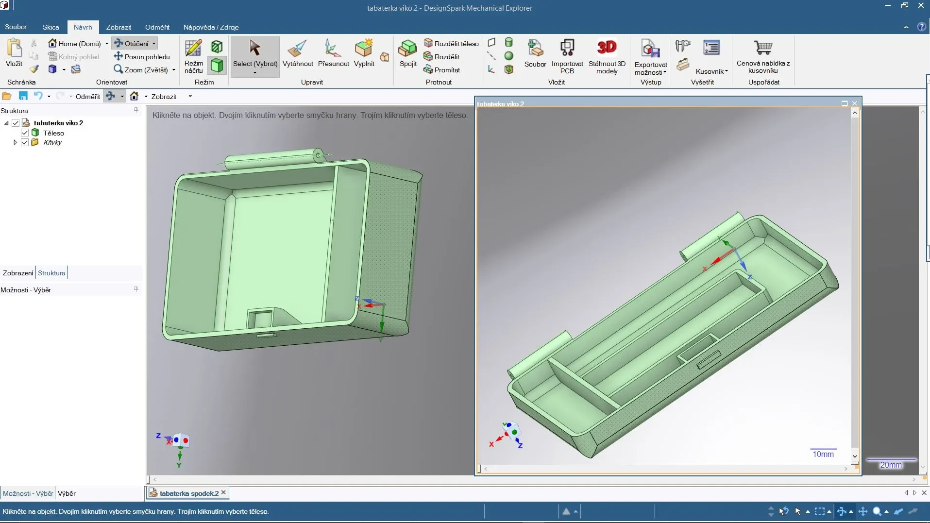Insert a plane with the plane icon
This screenshot has height=523, width=930.
tap(491, 43)
